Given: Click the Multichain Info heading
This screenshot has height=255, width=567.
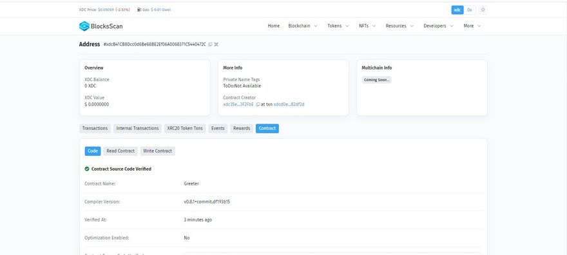Looking at the screenshot, I should tap(377, 68).
